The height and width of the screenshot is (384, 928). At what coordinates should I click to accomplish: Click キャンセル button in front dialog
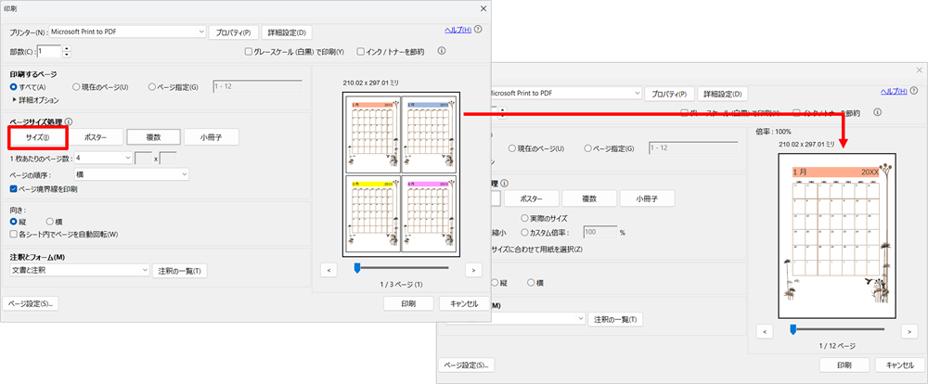[x=464, y=303]
